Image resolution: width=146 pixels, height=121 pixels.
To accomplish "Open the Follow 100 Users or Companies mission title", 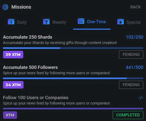I will click(35, 98).
